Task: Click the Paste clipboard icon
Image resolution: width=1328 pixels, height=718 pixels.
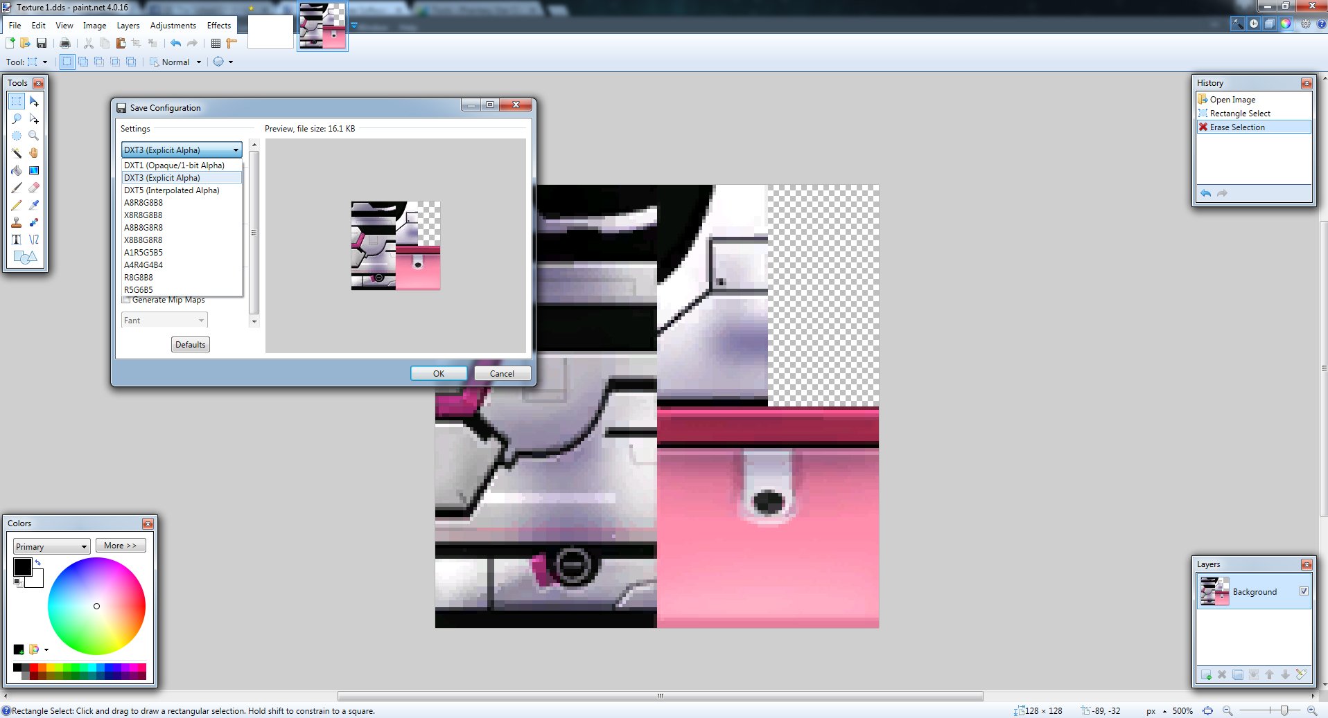Action: [x=121, y=43]
